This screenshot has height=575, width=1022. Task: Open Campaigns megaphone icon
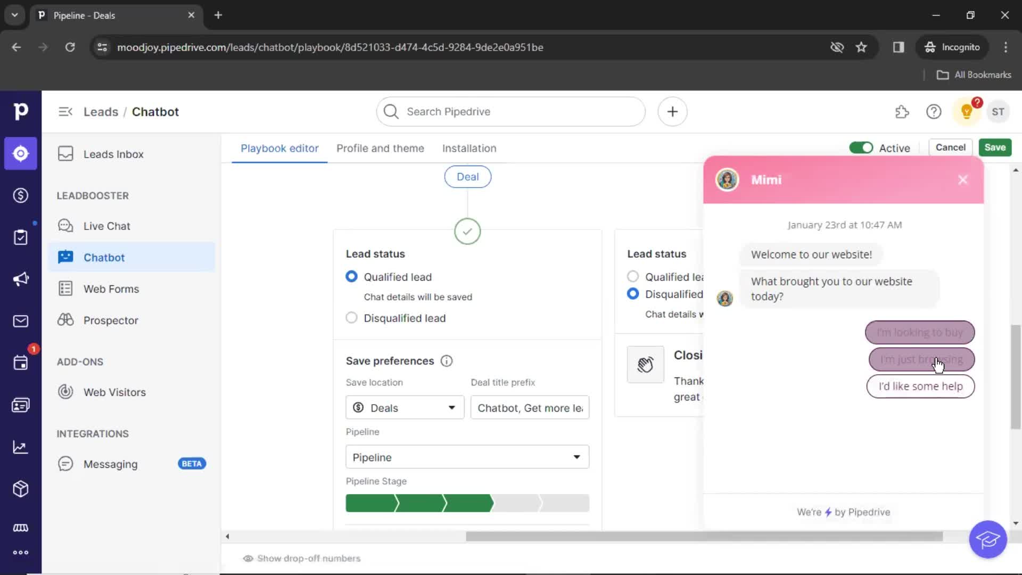click(20, 279)
